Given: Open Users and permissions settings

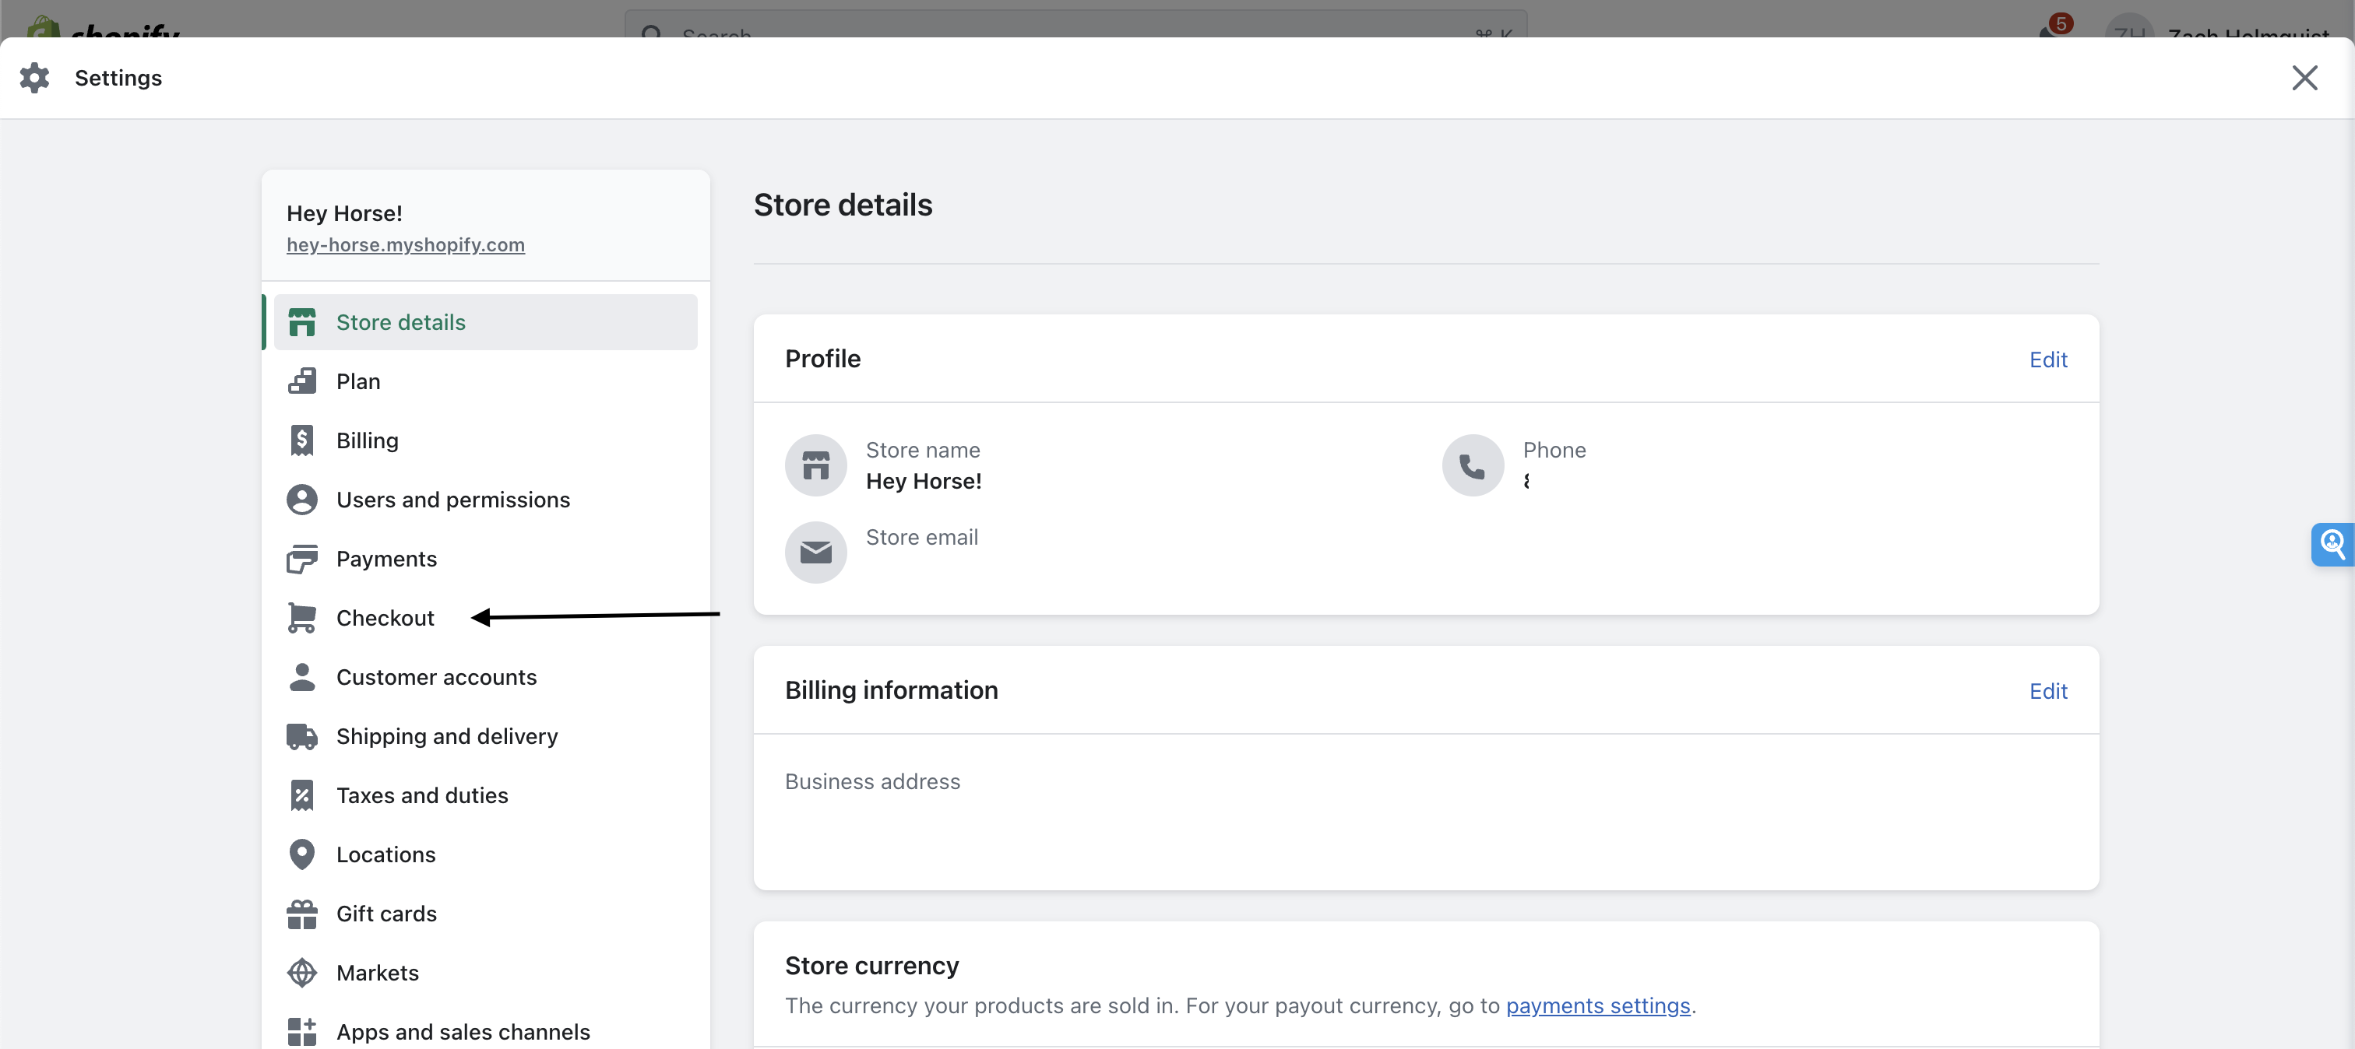Looking at the screenshot, I should 485,500.
